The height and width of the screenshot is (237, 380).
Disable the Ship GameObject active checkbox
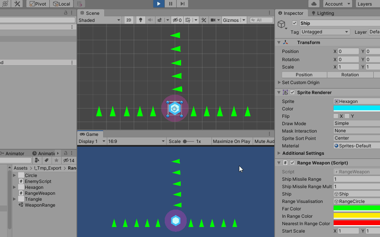(294, 23)
